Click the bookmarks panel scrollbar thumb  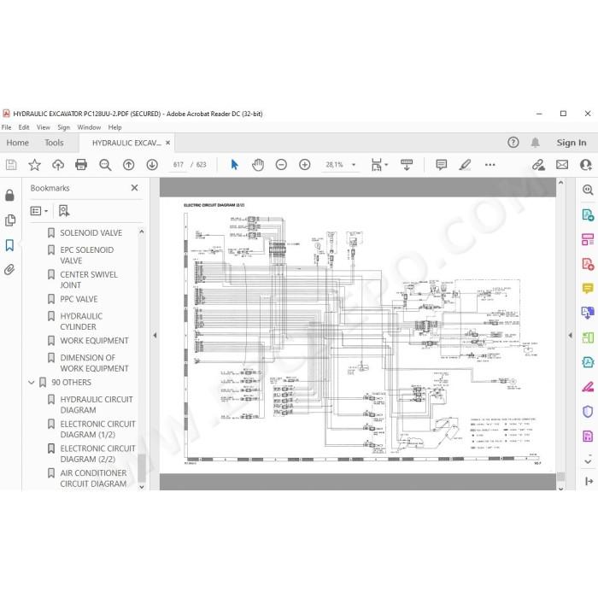[142, 467]
